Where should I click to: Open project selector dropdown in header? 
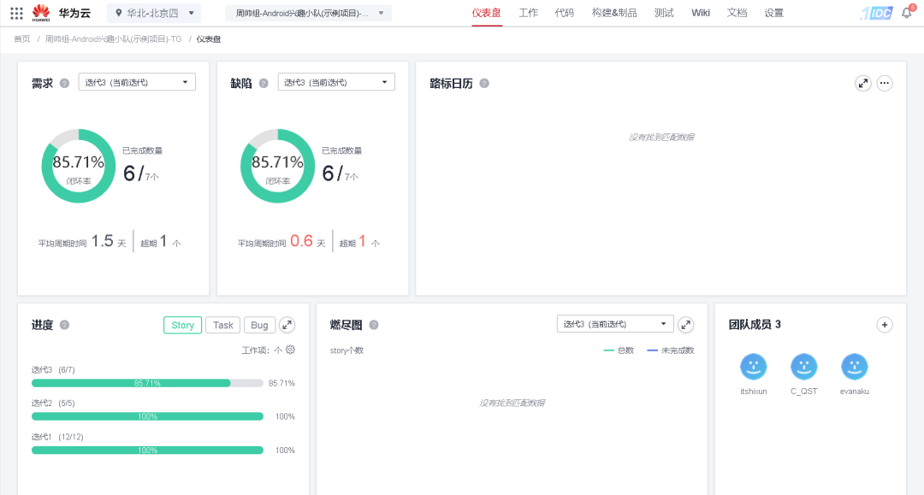click(308, 13)
